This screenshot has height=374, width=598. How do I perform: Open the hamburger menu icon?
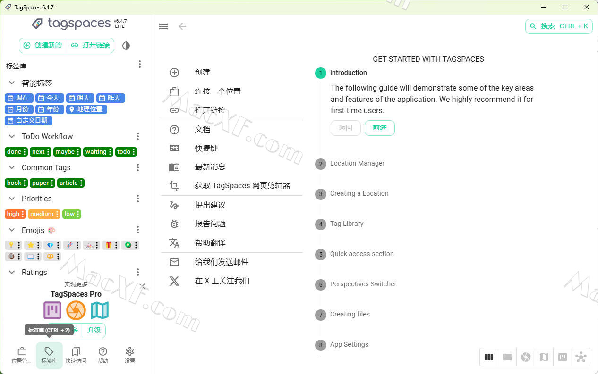tap(163, 26)
